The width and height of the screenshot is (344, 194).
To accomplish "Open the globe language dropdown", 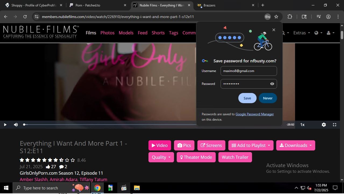I will [x=318, y=33].
